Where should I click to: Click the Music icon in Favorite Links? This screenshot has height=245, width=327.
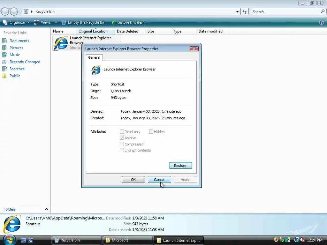click(x=4, y=55)
